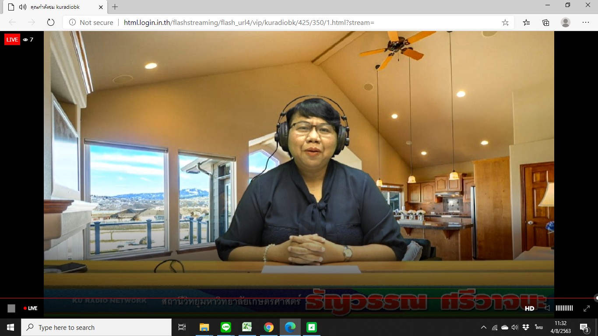
Task: Toggle the Thai input language indicator
Action: [538, 327]
